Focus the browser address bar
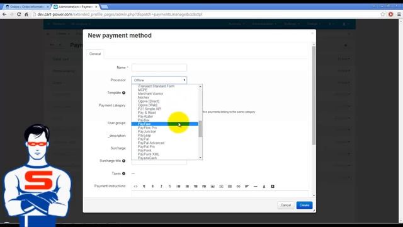This screenshot has height=227, width=403. 206,15
